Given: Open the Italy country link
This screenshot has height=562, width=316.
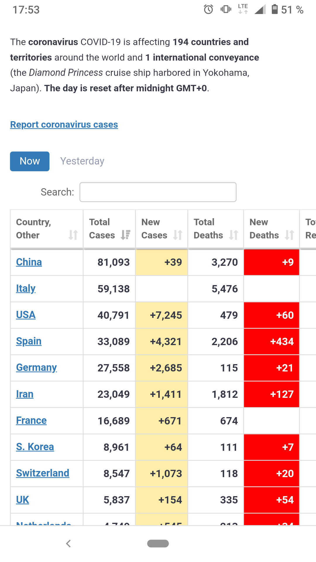Looking at the screenshot, I should pos(26,289).
